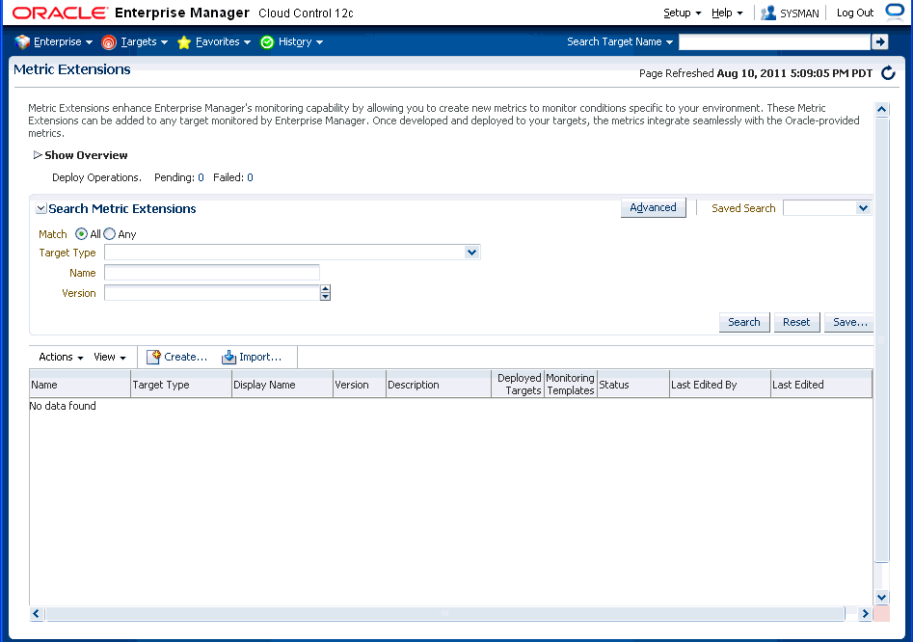Open the History menu
The image size is (913, 642).
301,41
